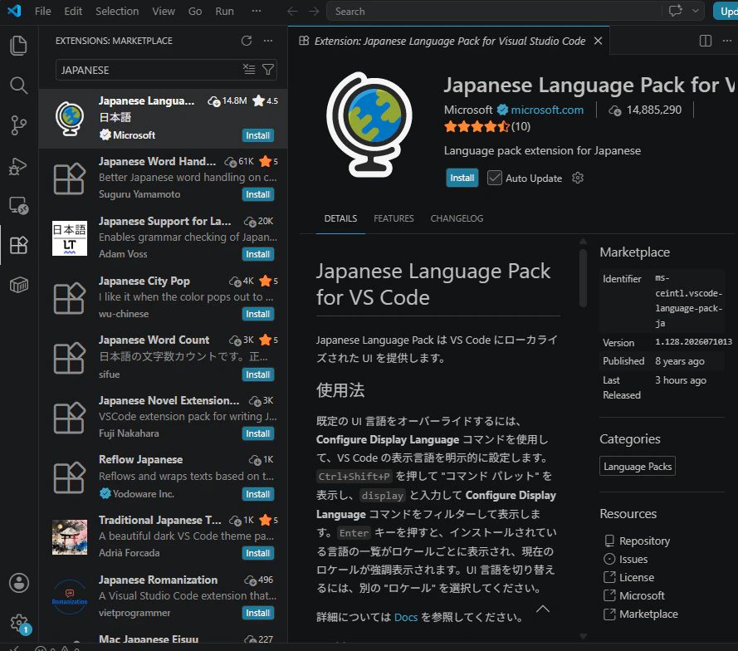Image resolution: width=738 pixels, height=651 pixels.
Task: Open the Remote Explorer view
Action: click(19, 206)
